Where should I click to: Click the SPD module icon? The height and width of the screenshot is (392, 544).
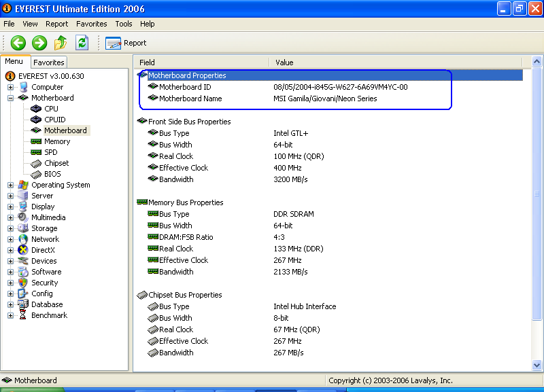(x=36, y=152)
